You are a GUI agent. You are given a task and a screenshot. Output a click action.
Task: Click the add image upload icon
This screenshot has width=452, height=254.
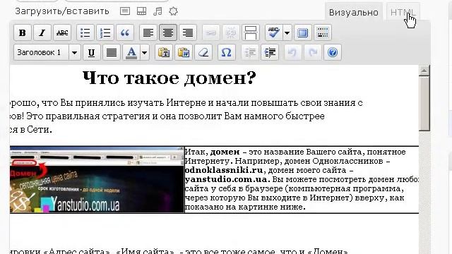(125, 11)
